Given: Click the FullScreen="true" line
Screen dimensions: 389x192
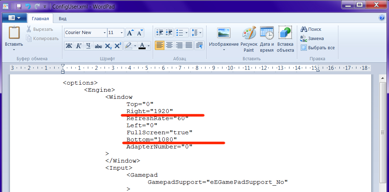Looking at the screenshot, I should pos(159,132).
